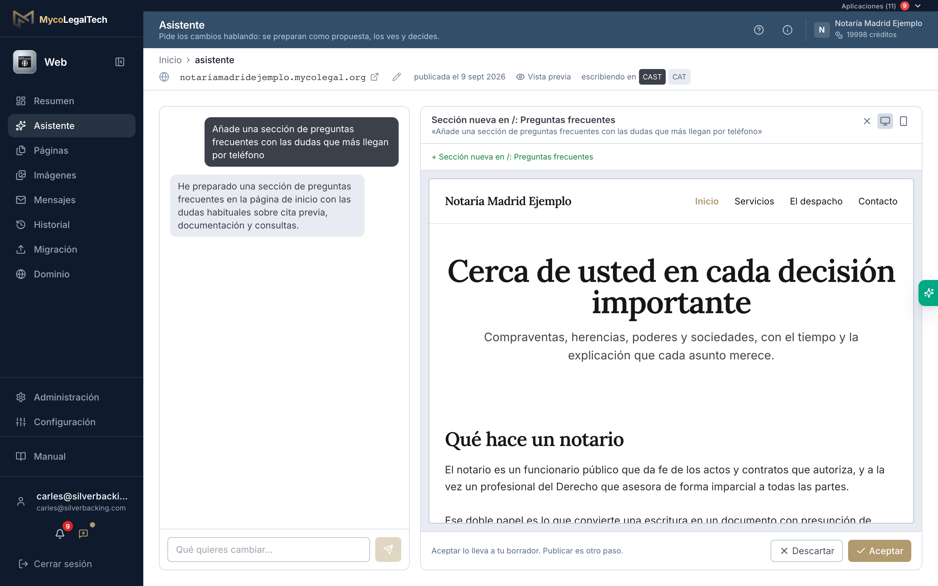Send the chat message with paper plane

[388, 549]
